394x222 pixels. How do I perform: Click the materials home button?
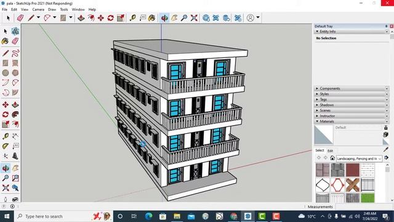pos(332,158)
